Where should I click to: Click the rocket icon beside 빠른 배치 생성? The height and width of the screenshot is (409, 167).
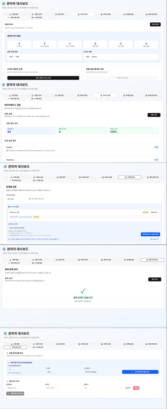point(9,362)
